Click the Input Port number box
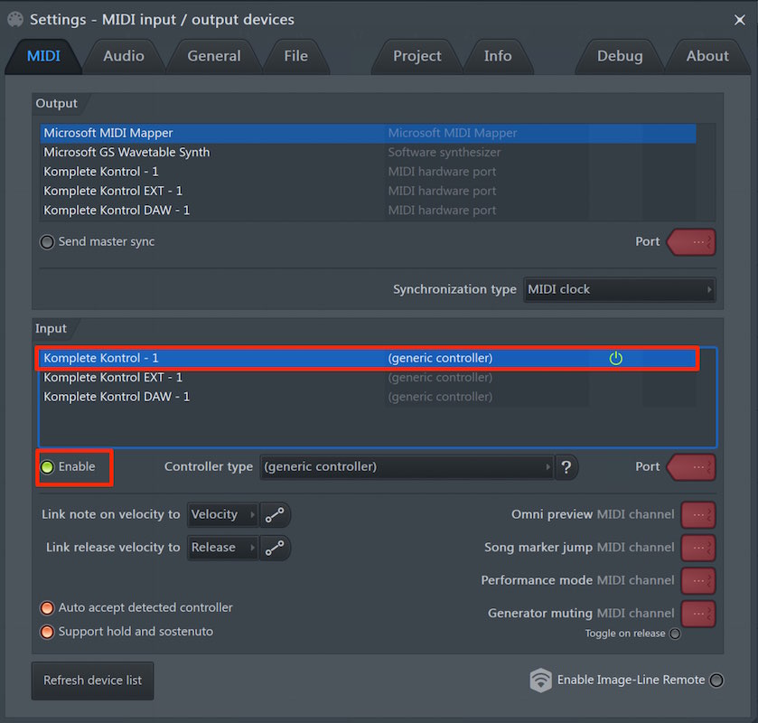This screenshot has width=758, height=723. [691, 467]
